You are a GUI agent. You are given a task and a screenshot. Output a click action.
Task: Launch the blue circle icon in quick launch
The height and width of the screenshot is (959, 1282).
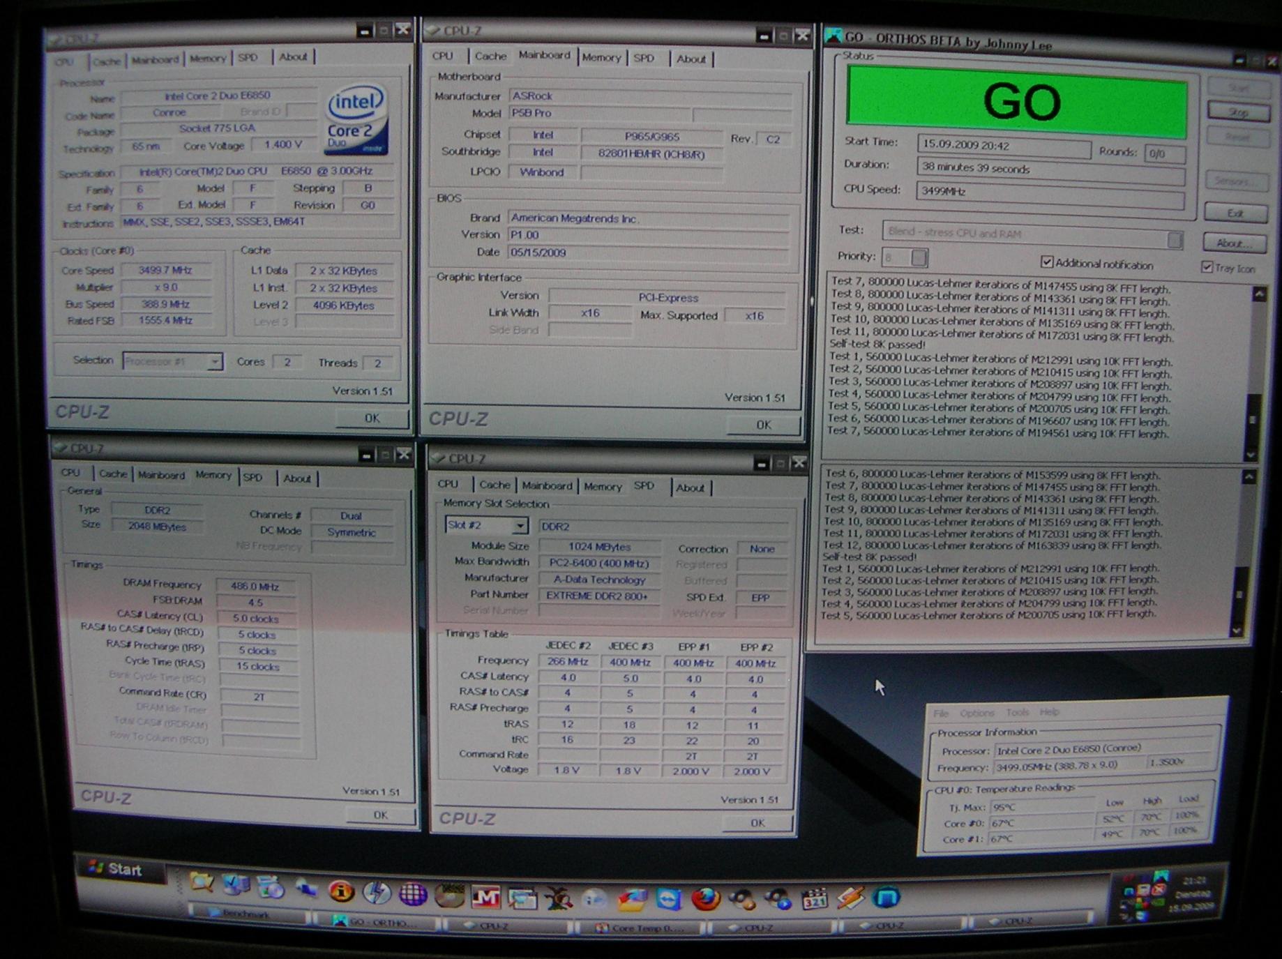(887, 898)
